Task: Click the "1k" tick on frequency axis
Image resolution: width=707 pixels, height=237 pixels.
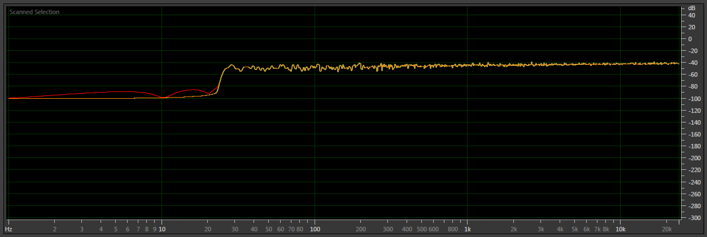Action: [x=468, y=230]
